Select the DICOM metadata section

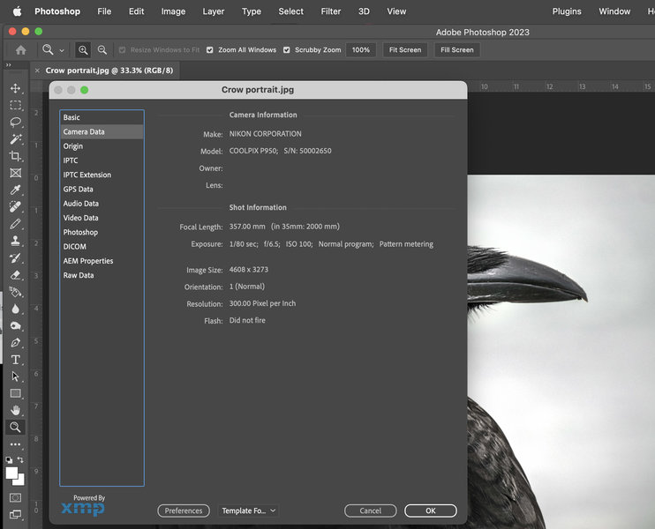pos(102,247)
